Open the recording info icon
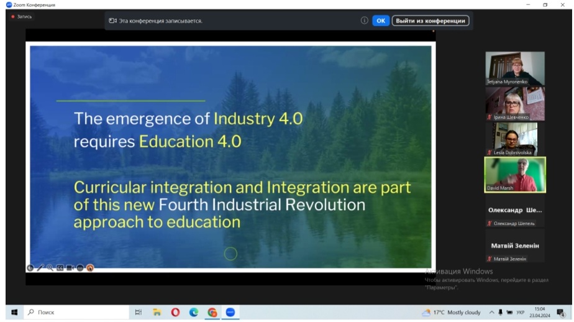The height and width of the screenshot is (322, 574). coord(365,21)
